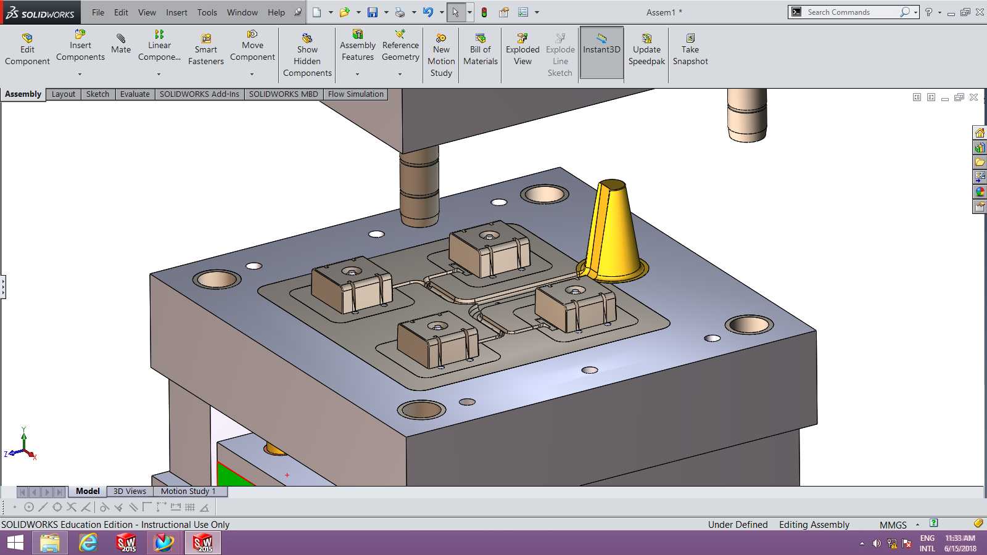Open the Insert menu
The width and height of the screenshot is (987, 555).
pyautogui.click(x=176, y=12)
